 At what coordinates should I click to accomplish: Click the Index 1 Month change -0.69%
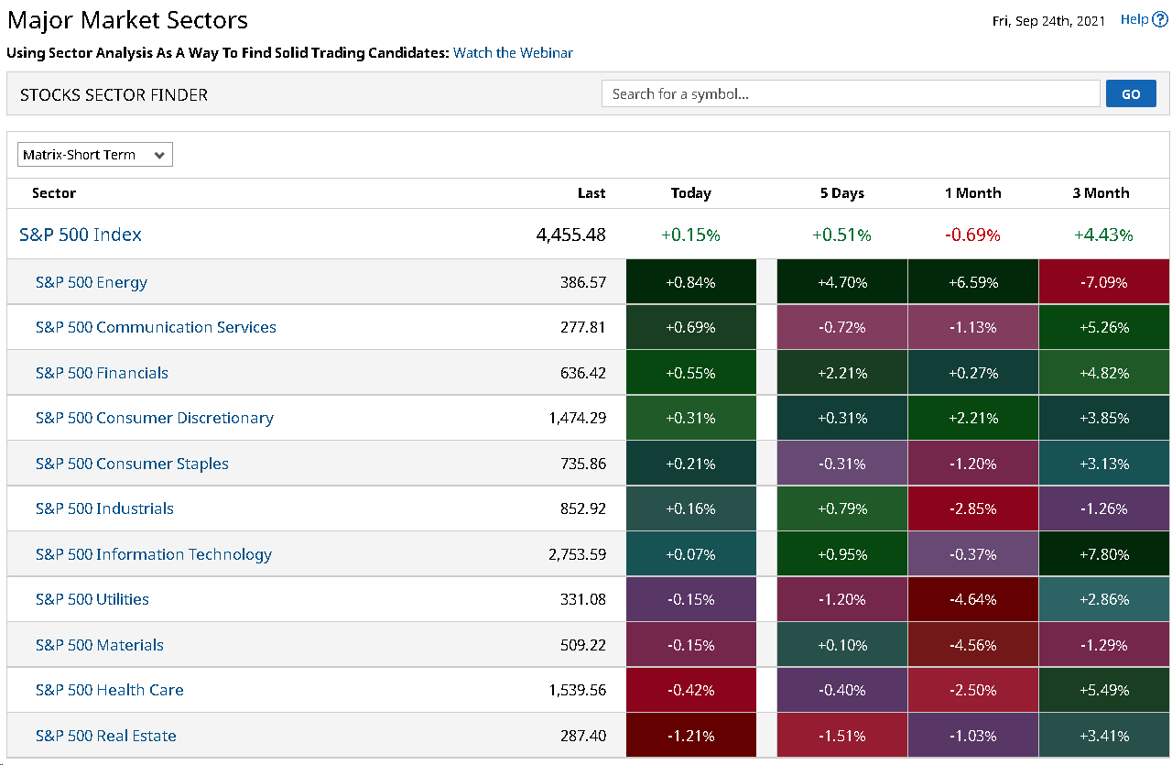pyautogui.click(x=973, y=235)
